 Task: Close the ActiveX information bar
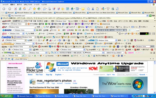point(155,18)
